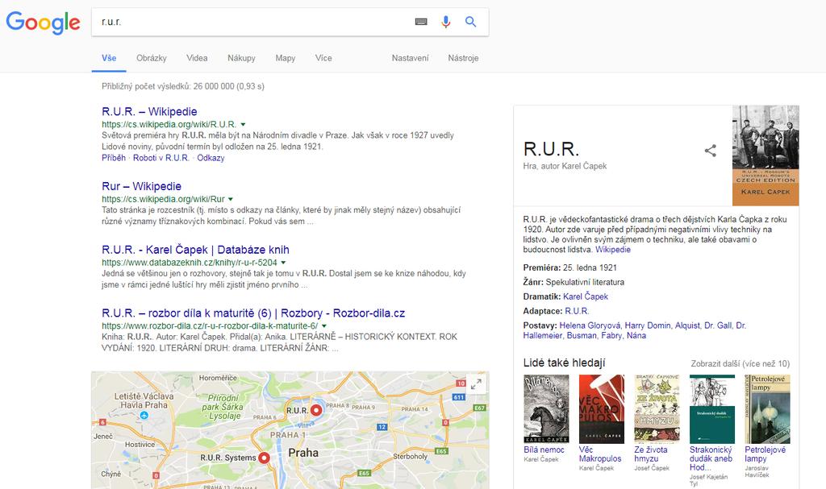Open dropdown arrow beside databazeknih.cz URL
The height and width of the screenshot is (489, 826).
283,263
